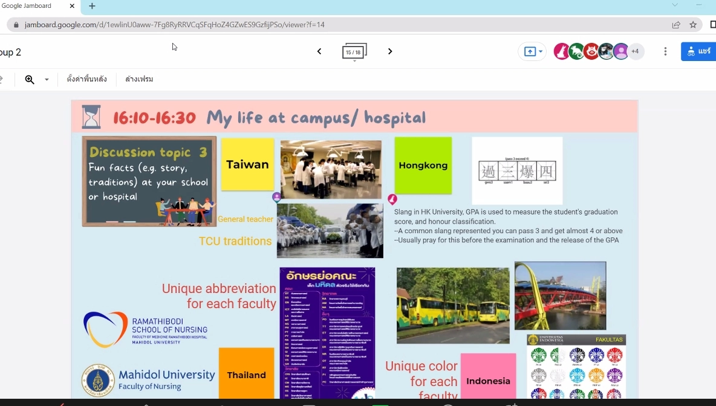Screen dimensions: 716x406
Task: Click the red collaborator avatar
Action: [x=591, y=51]
